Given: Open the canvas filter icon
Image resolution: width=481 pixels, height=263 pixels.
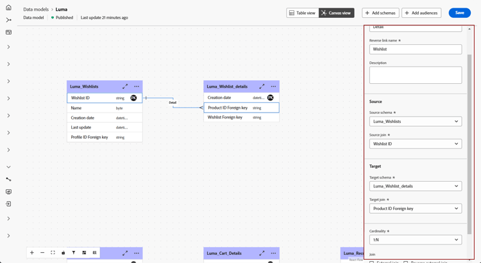Looking at the screenshot, I should (x=74, y=253).
